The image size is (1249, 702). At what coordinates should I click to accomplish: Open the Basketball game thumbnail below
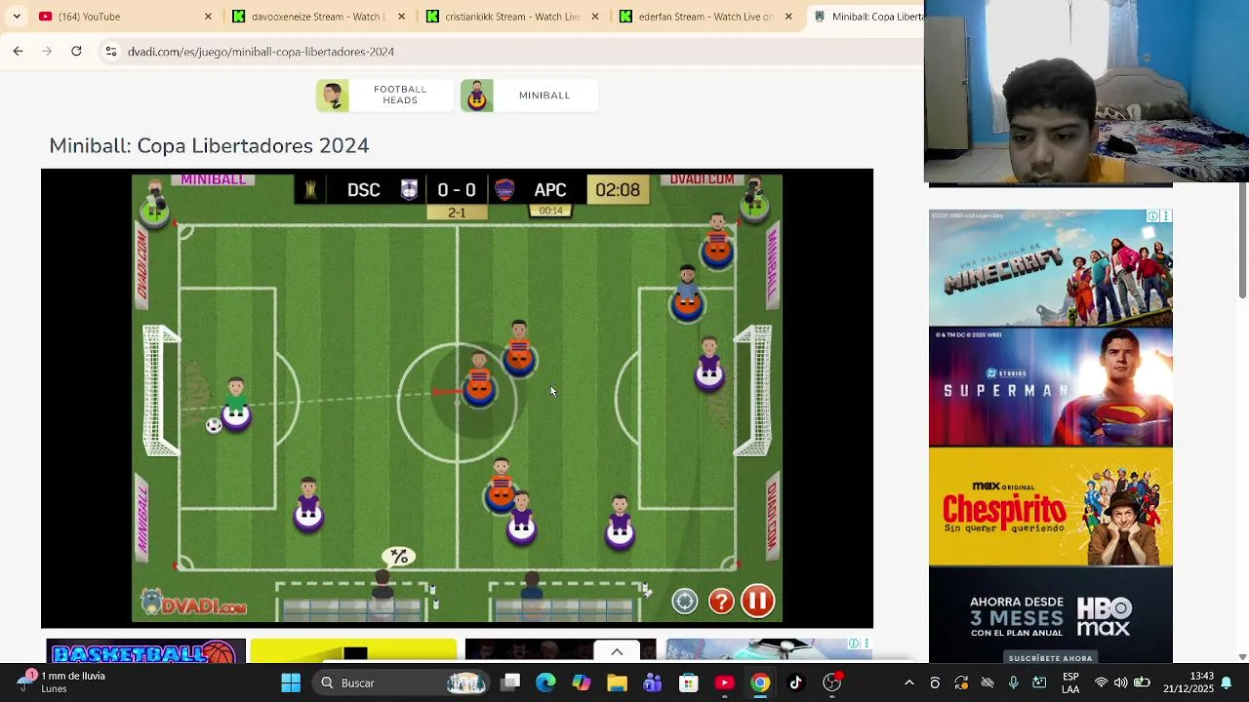pos(145,651)
